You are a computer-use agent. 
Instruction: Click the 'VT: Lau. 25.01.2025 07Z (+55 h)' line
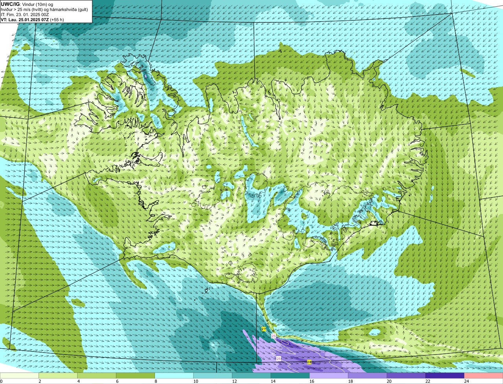32,20
